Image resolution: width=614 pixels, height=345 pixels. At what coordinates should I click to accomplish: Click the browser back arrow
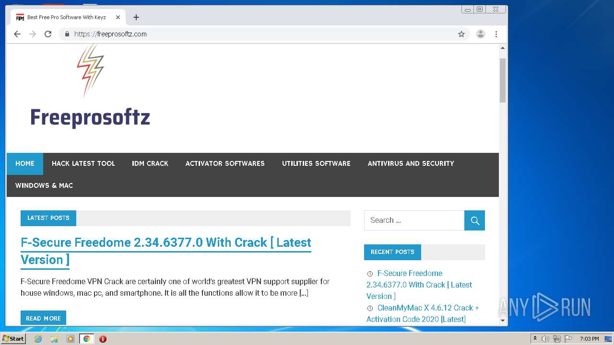[x=17, y=34]
